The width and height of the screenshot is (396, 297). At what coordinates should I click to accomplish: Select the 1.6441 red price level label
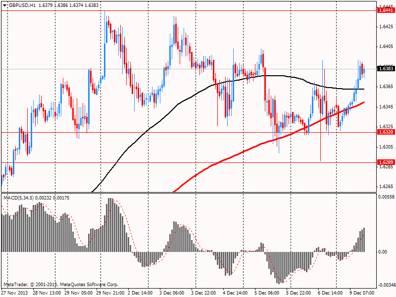(x=386, y=10)
